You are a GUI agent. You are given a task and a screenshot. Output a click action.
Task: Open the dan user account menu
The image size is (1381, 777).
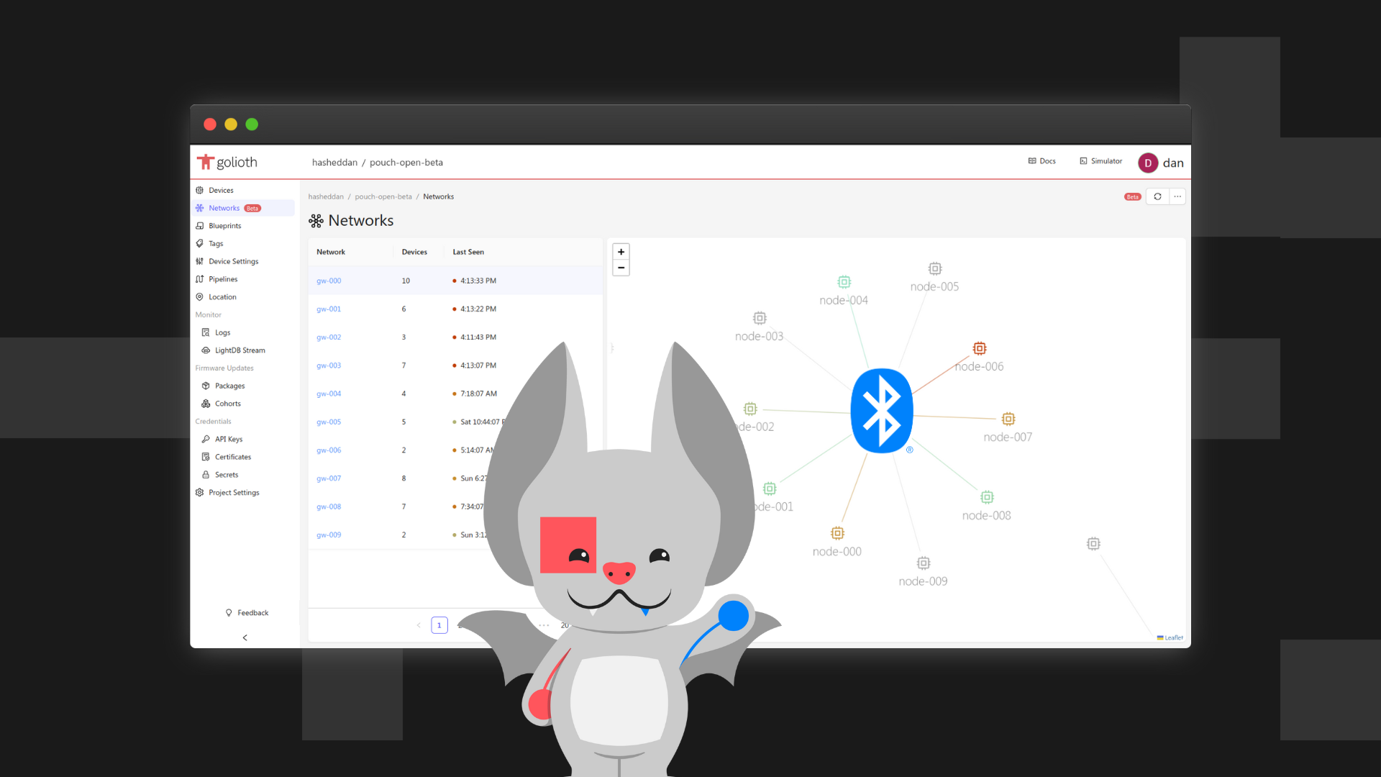click(x=1160, y=163)
